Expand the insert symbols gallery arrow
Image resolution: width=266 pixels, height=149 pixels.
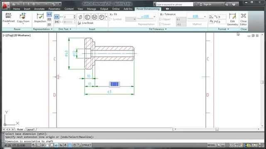click(106, 17)
